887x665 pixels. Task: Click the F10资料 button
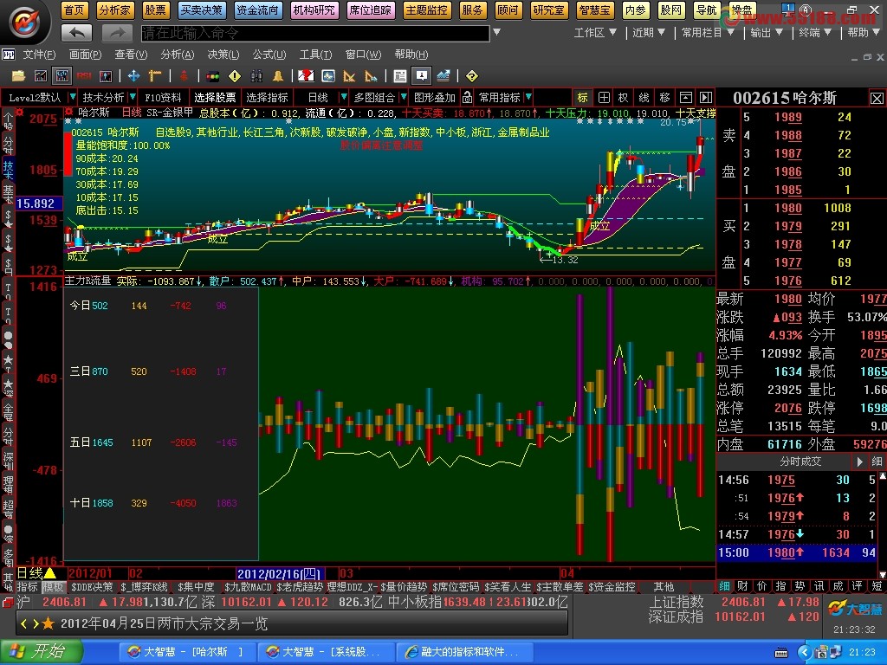(x=162, y=97)
